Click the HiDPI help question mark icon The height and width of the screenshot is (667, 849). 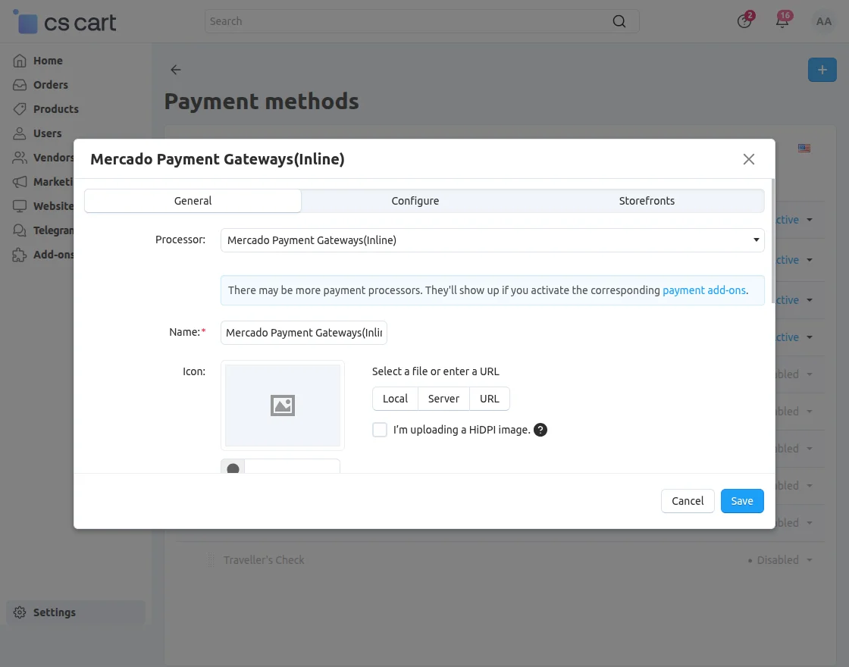pyautogui.click(x=540, y=430)
